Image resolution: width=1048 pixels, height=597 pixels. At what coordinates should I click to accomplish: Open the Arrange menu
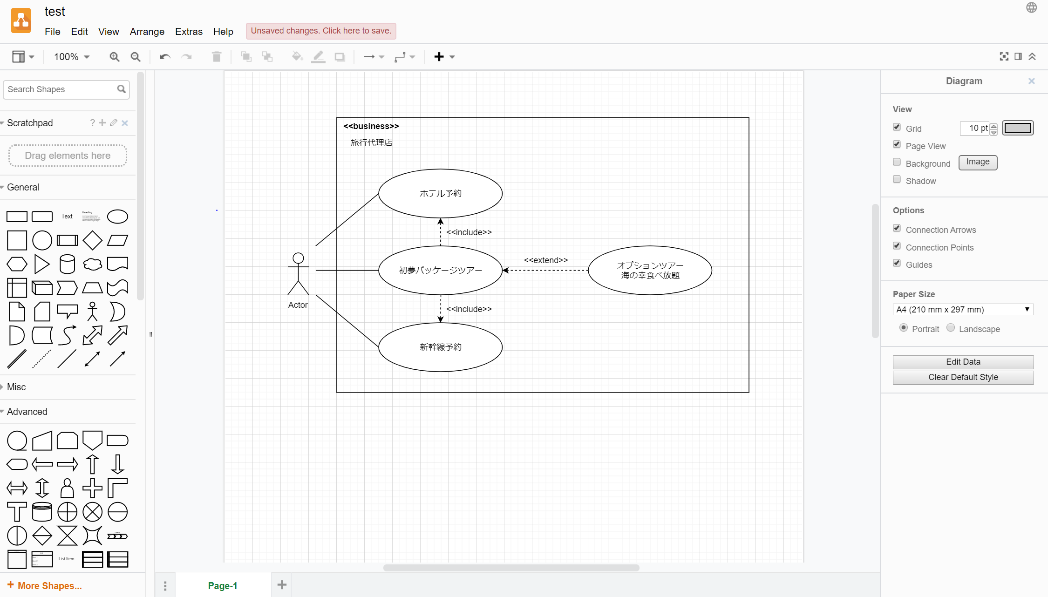pos(147,32)
